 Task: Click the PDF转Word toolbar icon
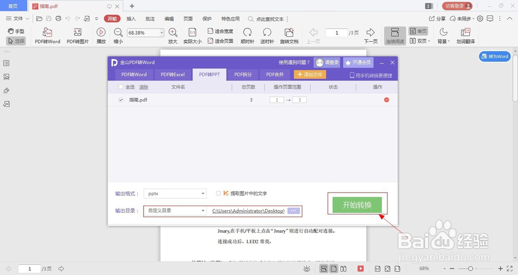point(47,36)
